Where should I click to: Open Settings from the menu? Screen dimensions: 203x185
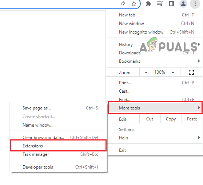click(155, 130)
